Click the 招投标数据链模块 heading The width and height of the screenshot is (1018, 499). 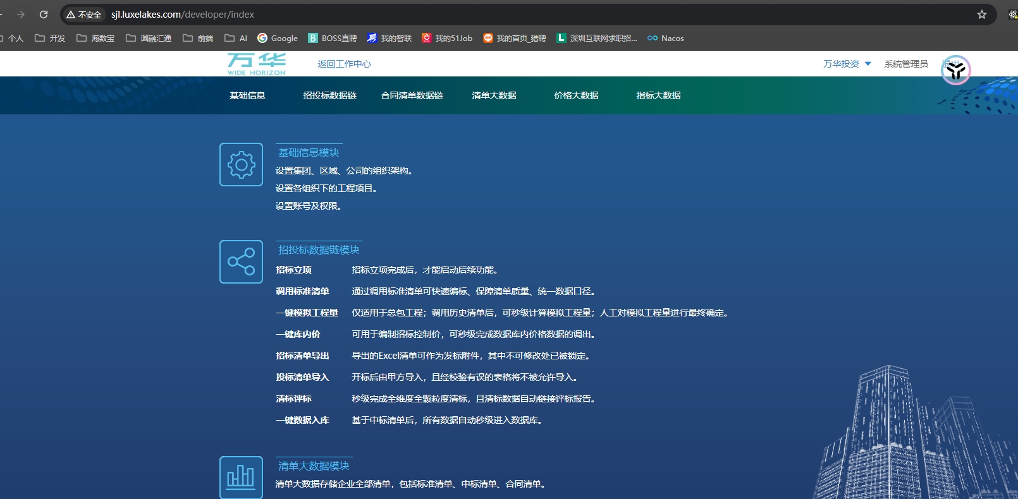click(319, 249)
